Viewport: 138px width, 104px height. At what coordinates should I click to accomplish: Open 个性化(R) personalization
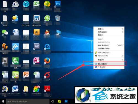(x=109, y=67)
